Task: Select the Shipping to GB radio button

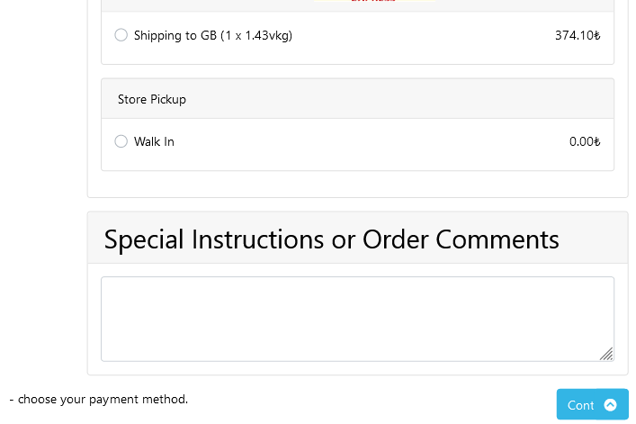Action: click(121, 35)
